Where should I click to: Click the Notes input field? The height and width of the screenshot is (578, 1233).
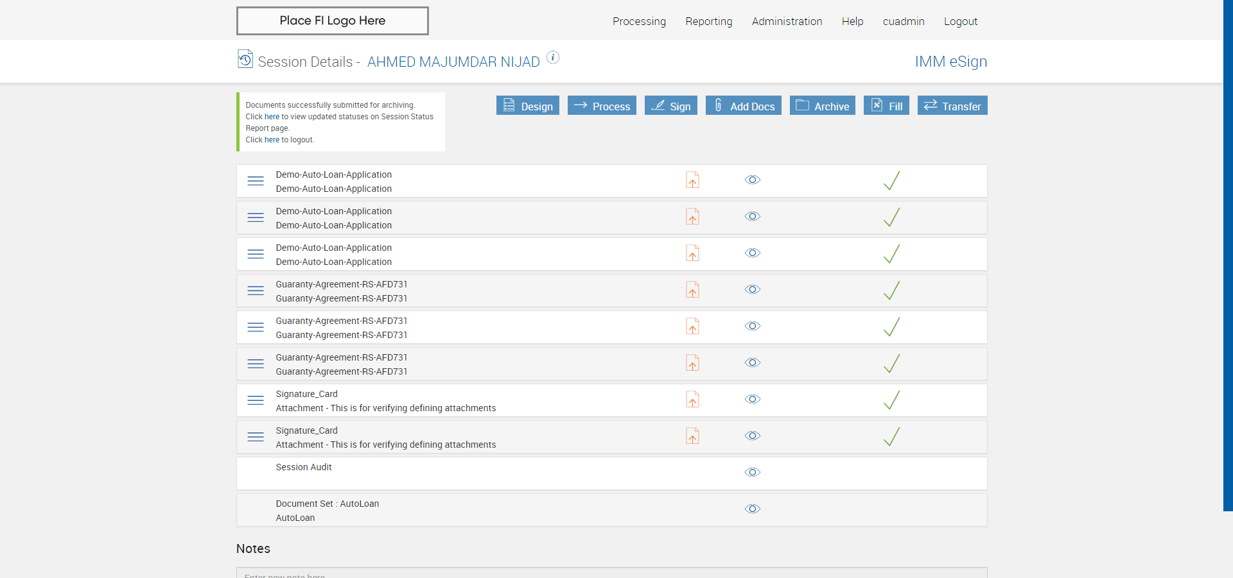[x=611, y=573]
